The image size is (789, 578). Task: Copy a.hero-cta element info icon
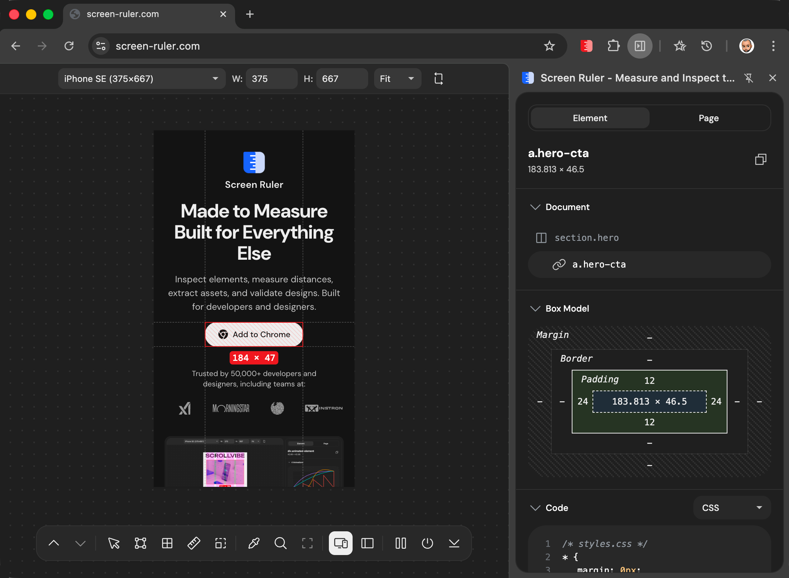pyautogui.click(x=761, y=159)
